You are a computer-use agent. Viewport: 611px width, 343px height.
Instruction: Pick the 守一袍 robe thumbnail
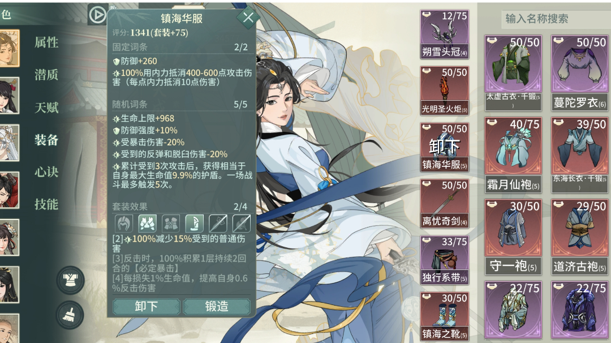[513, 237]
